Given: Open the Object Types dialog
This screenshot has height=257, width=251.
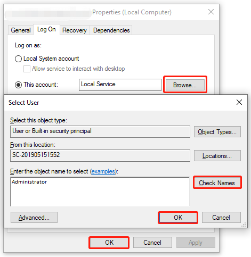Looking at the screenshot, I should (x=217, y=132).
